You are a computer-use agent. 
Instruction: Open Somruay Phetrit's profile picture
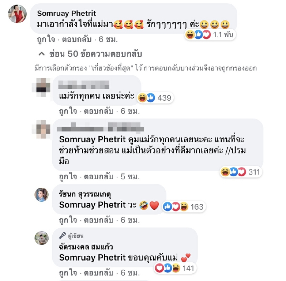(18, 14)
